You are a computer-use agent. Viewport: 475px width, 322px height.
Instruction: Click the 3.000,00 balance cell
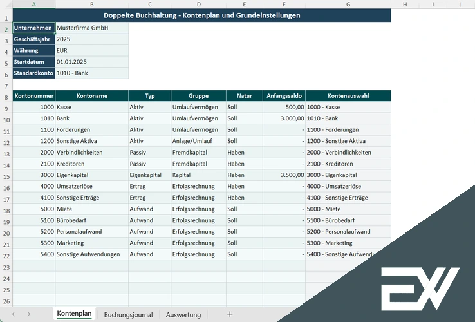[x=284, y=118]
